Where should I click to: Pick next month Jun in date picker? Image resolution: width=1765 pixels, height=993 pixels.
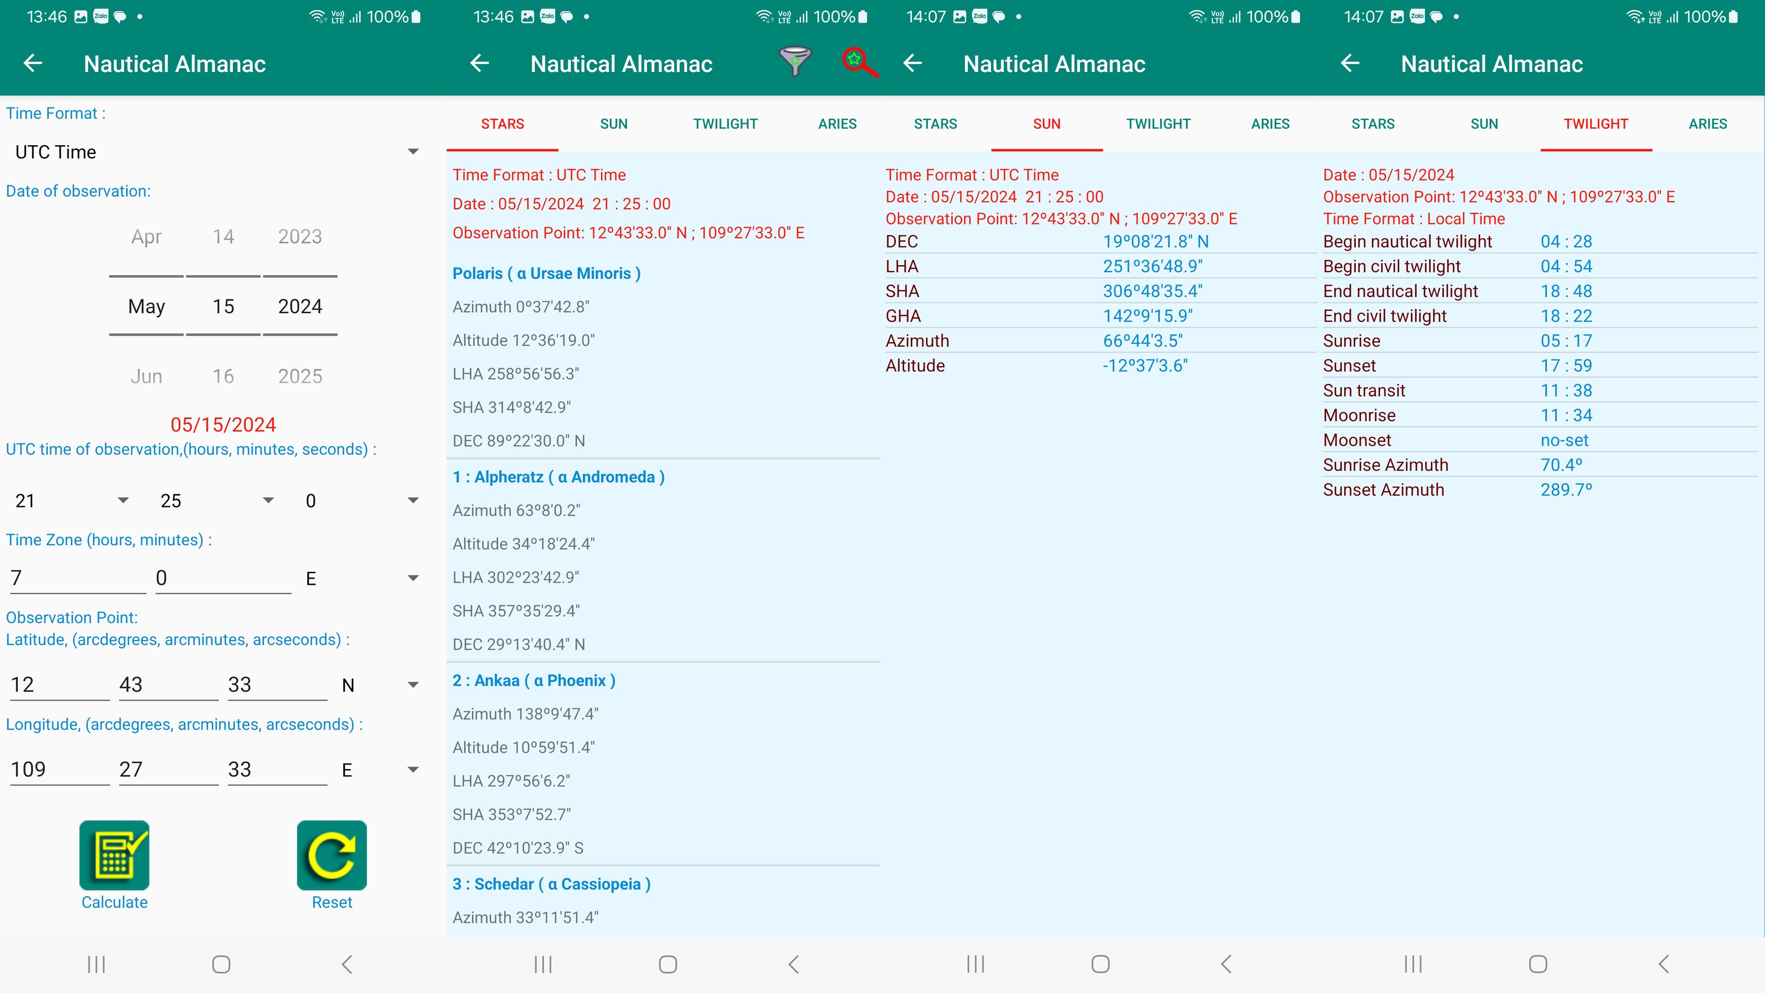(x=147, y=376)
